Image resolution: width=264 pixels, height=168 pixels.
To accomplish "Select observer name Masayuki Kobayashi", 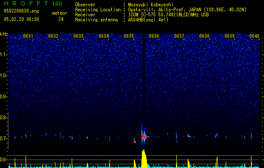I will (151, 5).
